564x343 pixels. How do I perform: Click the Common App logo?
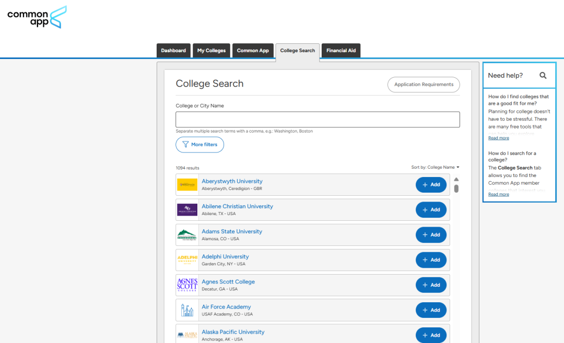[x=37, y=17]
